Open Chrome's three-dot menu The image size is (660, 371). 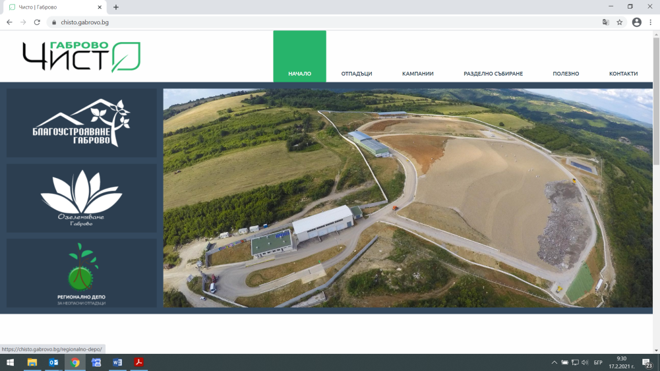point(651,22)
